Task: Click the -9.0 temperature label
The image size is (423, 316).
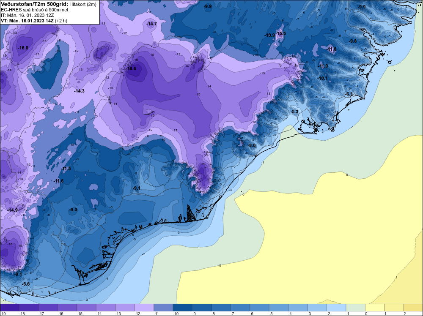Action: click(73, 210)
